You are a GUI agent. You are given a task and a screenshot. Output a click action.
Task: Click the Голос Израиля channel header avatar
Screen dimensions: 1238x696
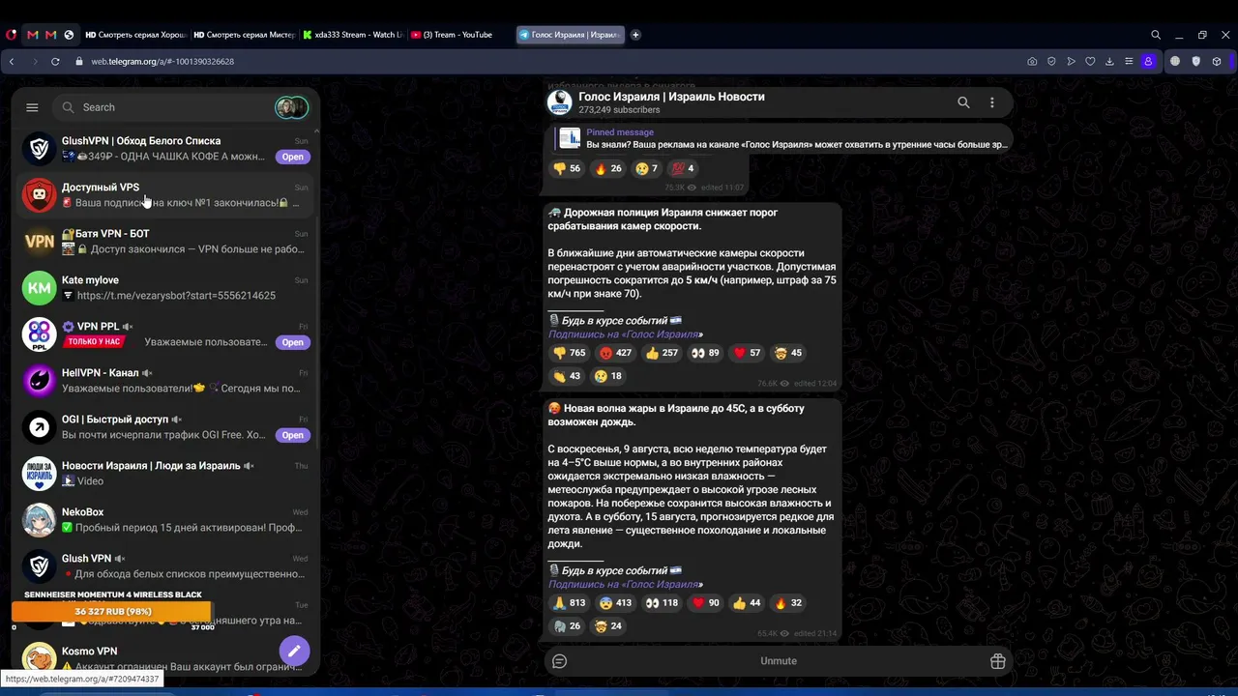[560, 102]
